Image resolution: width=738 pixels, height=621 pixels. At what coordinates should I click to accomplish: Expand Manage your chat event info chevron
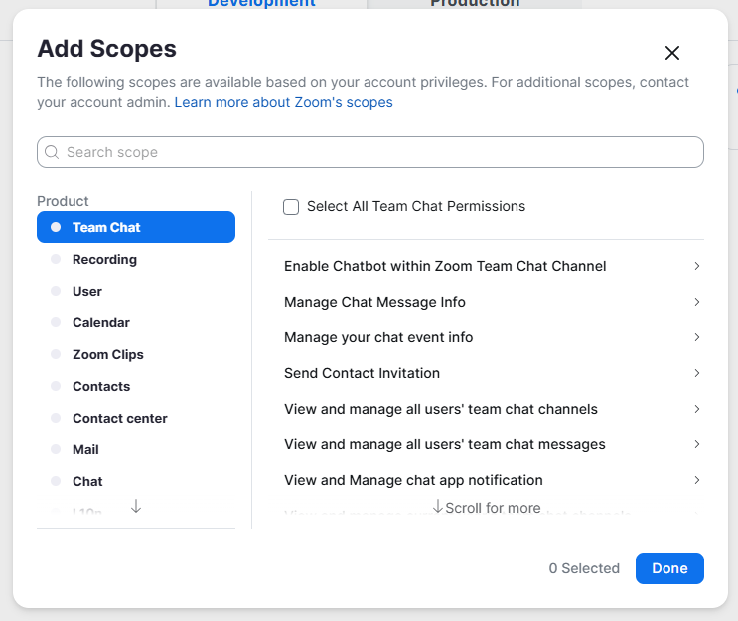pos(697,337)
